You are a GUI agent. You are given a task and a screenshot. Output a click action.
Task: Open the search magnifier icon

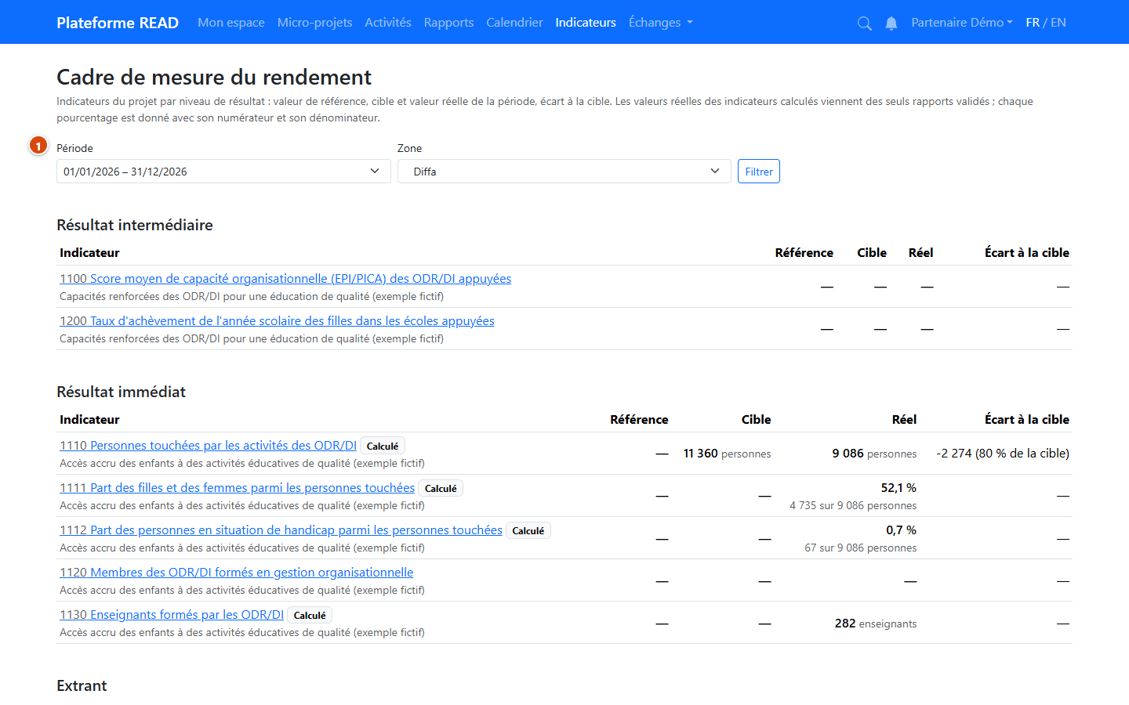pyautogui.click(x=864, y=23)
